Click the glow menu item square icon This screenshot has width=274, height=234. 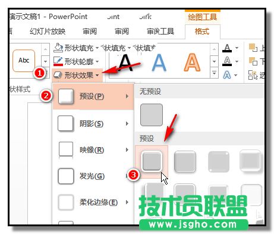66,176
